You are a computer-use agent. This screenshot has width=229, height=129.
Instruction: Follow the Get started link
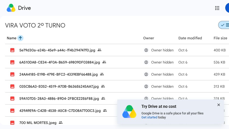(x=149, y=117)
